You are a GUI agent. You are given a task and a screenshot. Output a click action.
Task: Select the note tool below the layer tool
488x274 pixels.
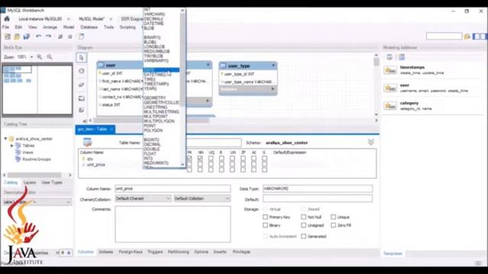82,110
